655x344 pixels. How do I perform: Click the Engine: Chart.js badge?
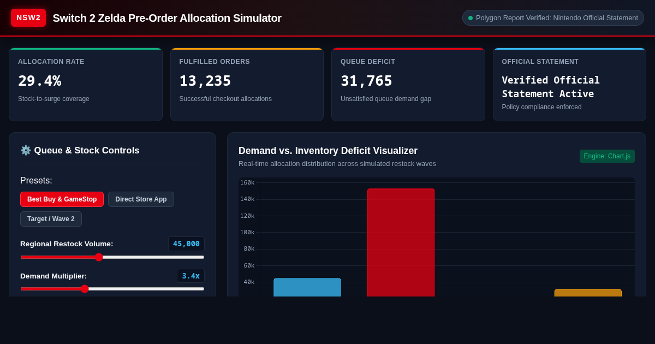(607, 156)
